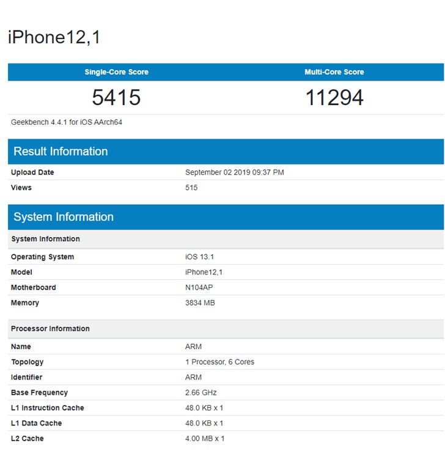Select the ARM value in Identifier row

(193, 377)
